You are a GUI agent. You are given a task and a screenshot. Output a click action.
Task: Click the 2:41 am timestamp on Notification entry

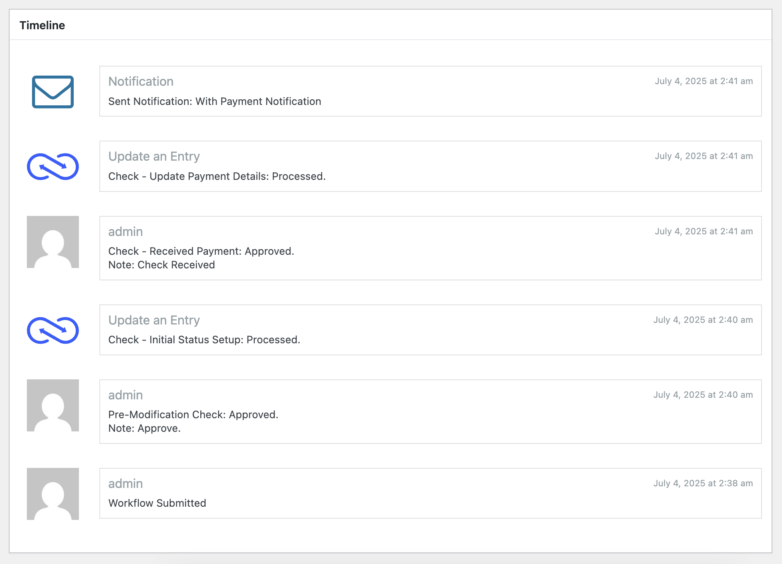click(x=703, y=81)
